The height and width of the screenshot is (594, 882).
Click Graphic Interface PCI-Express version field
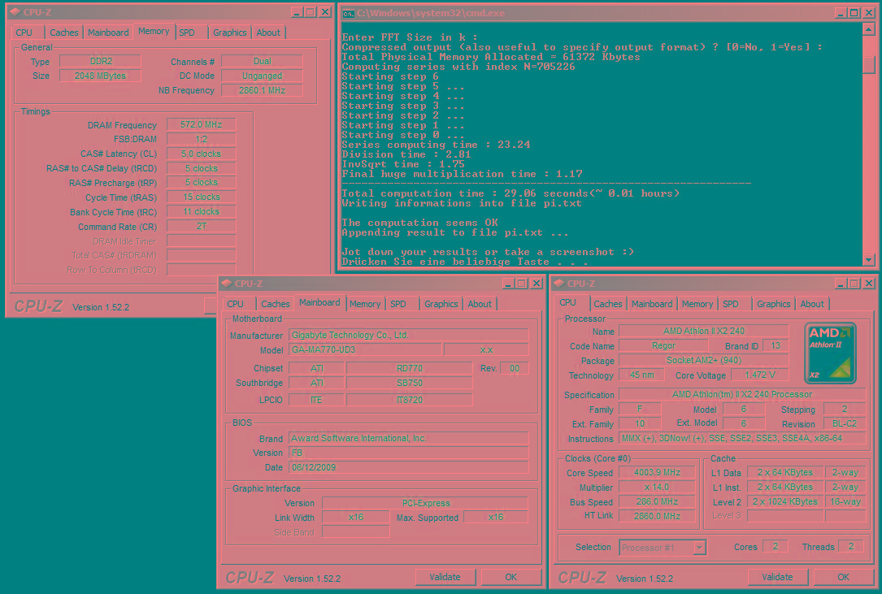[x=425, y=503]
